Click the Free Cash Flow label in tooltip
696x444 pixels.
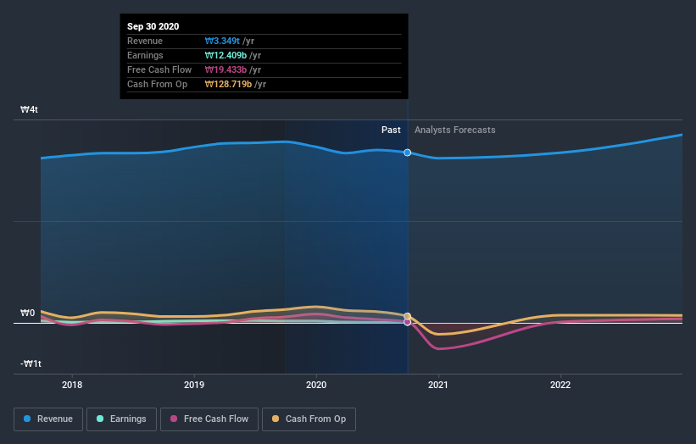tap(159, 69)
